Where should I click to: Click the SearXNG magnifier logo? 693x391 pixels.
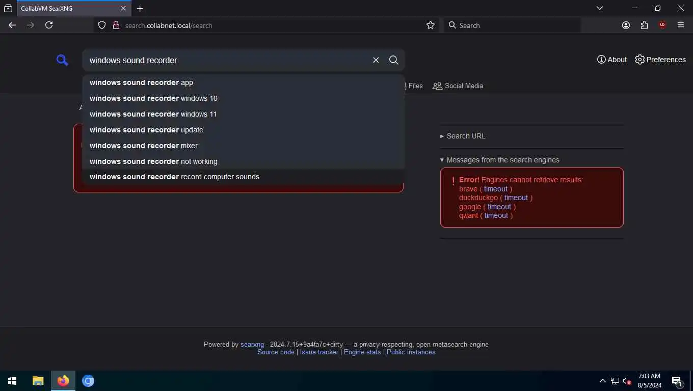tap(62, 61)
